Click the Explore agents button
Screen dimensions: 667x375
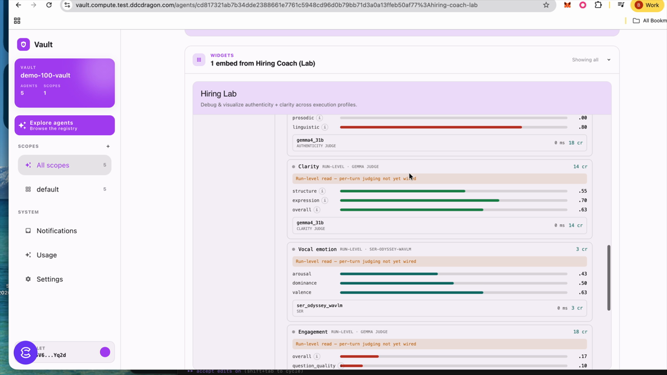(x=65, y=125)
